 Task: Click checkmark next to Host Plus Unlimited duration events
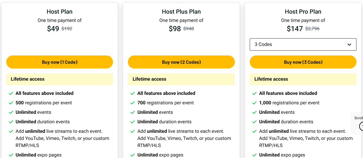point(133,122)
